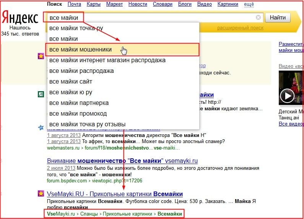Click the green favicon beside the second result
This screenshot has height=219, width=304.
[x=41, y=94]
